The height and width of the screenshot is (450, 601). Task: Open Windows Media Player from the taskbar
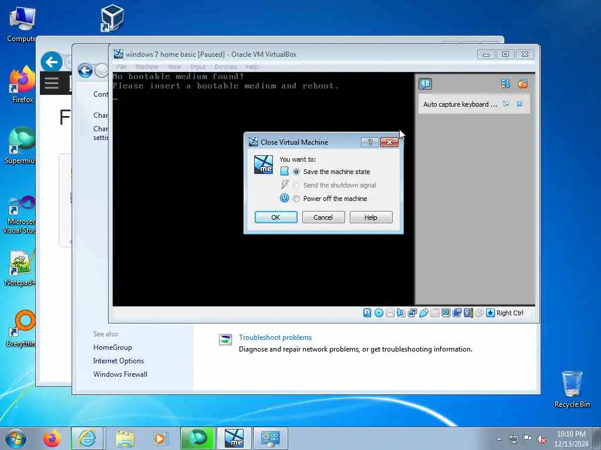(160, 438)
